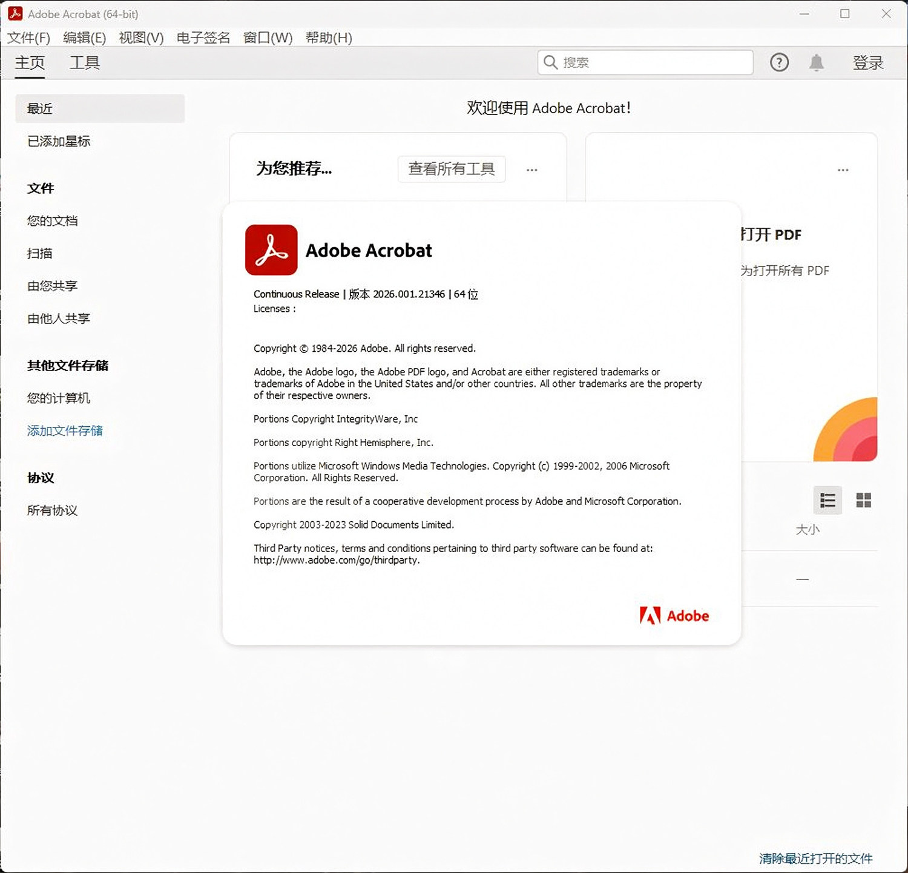Viewport: 908px width, 873px height.
Task: Click the 其他文件存储 section header
Action: (x=68, y=366)
